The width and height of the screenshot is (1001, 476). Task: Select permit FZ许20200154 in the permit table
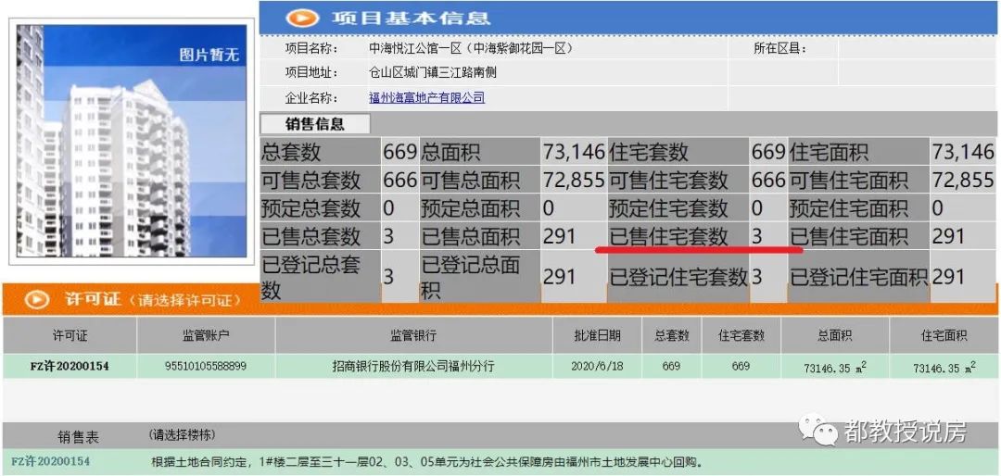(x=70, y=366)
